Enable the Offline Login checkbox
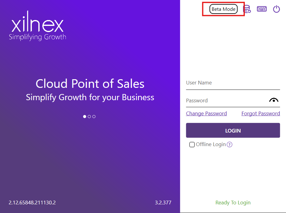The image size is (286, 213). [192, 145]
